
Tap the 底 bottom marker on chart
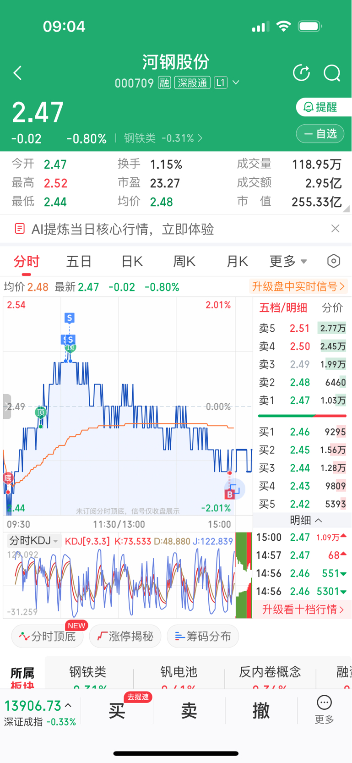coord(8,478)
